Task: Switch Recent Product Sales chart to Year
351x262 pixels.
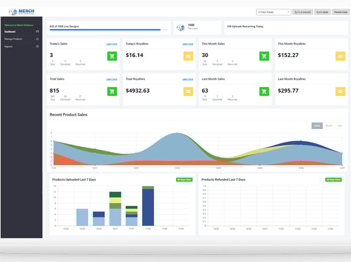Action: (340, 126)
